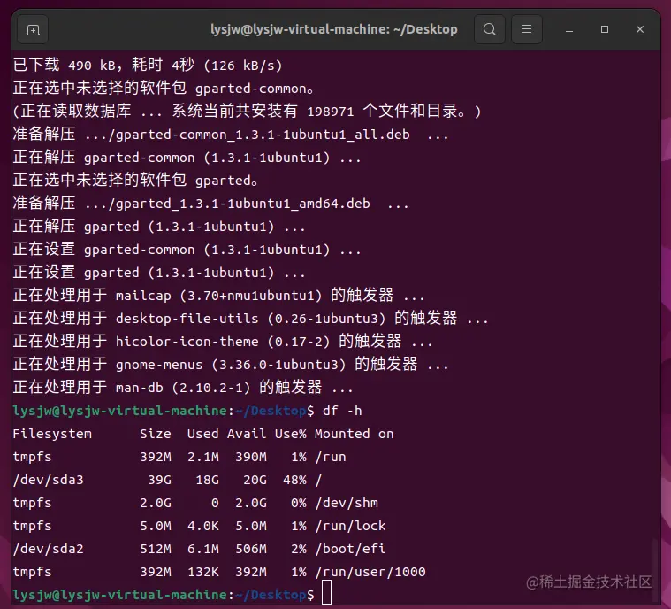Image resolution: width=671 pixels, height=609 pixels.
Task: Close the terminal window
Action: [x=640, y=29]
